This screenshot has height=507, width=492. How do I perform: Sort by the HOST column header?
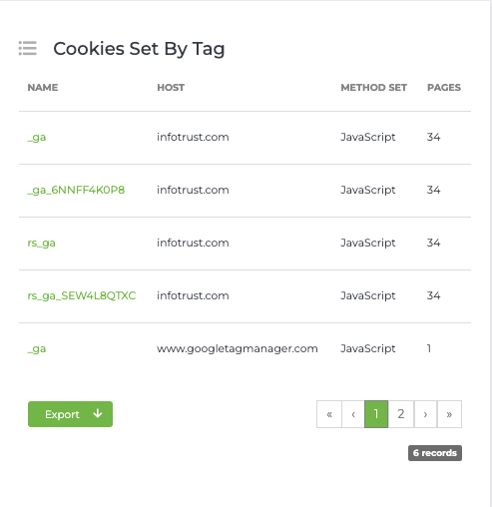click(171, 88)
